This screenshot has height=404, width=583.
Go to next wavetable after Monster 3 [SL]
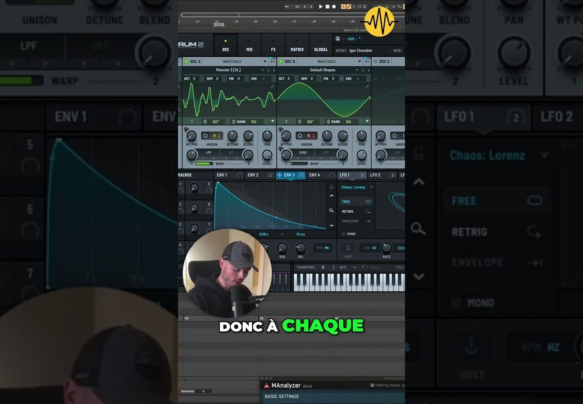[x=274, y=70]
